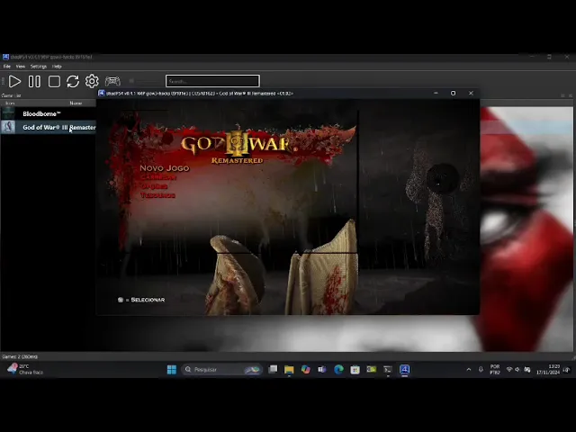Open the Windows Start menu

coord(172,370)
